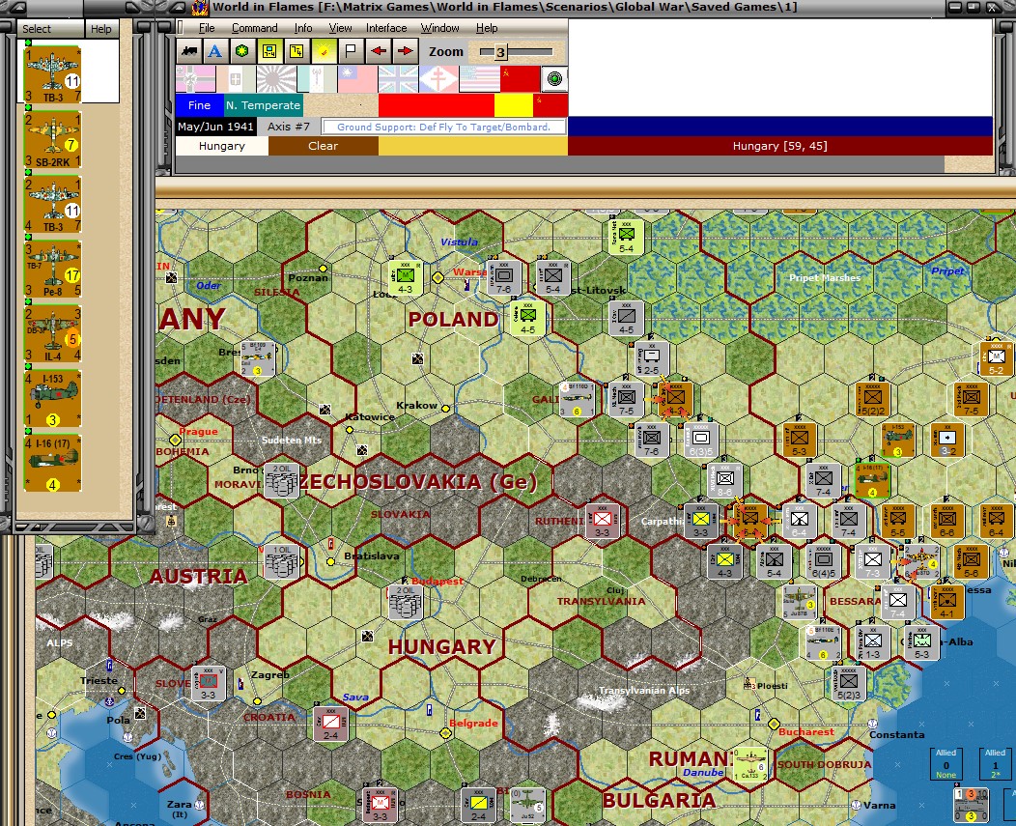The image size is (1016, 826).
Task: Select the Free French Lorraine cross flag
Action: pos(438,79)
